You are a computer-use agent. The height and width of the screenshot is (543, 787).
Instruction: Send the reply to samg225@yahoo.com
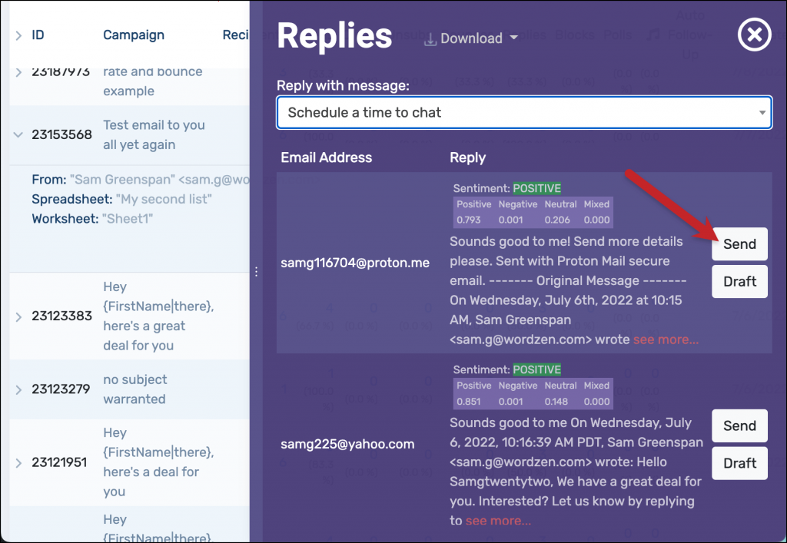point(739,425)
